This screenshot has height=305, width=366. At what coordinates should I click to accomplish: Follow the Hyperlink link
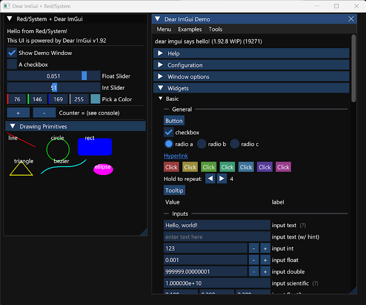tap(176, 156)
